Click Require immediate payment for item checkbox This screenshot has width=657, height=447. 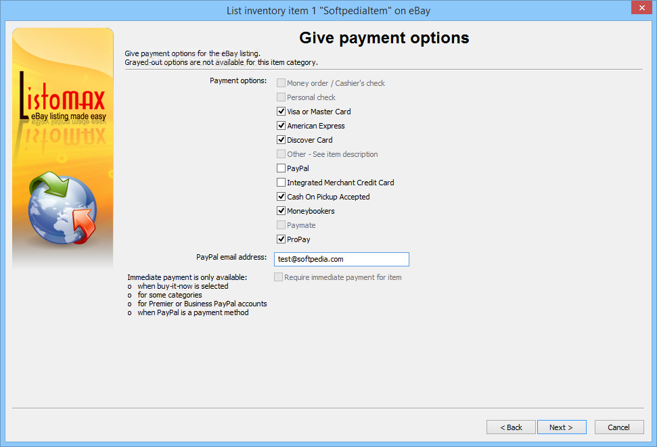click(278, 277)
